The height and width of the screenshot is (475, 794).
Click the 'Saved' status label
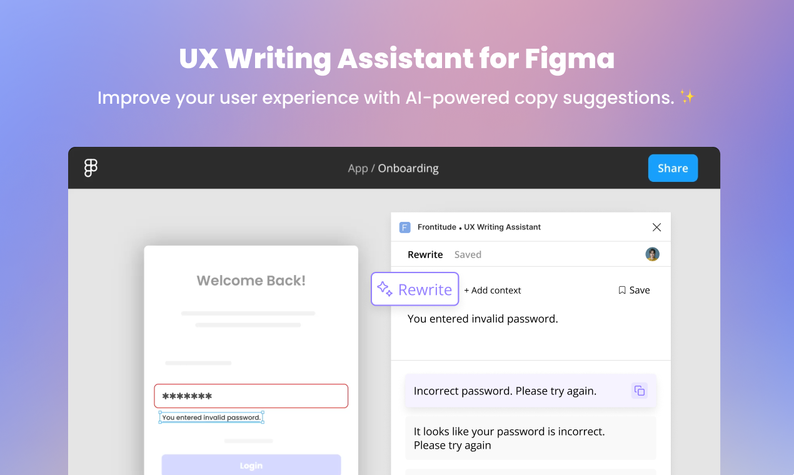point(468,254)
